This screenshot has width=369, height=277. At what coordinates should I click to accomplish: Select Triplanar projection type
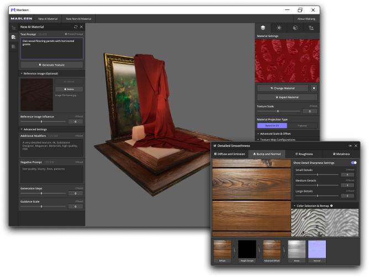[x=302, y=126]
